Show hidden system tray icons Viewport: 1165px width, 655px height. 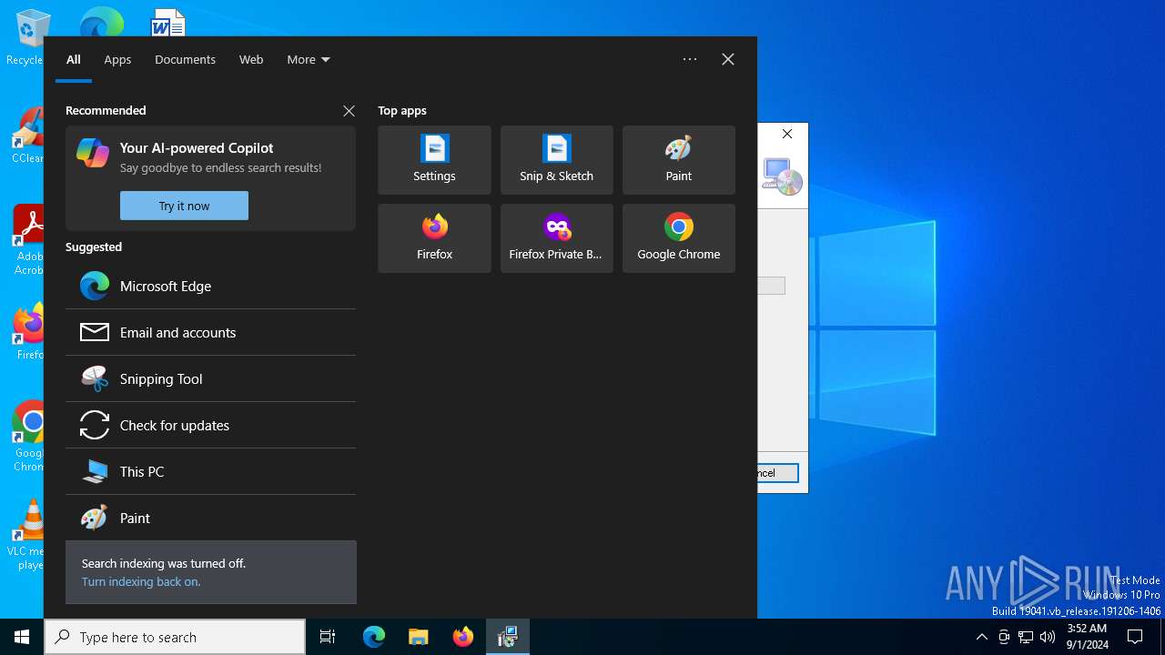(982, 637)
